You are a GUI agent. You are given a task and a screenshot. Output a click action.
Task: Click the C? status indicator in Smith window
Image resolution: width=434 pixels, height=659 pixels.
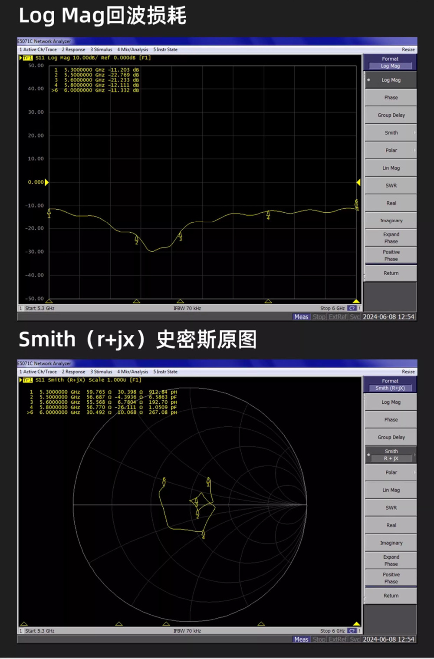point(352,631)
